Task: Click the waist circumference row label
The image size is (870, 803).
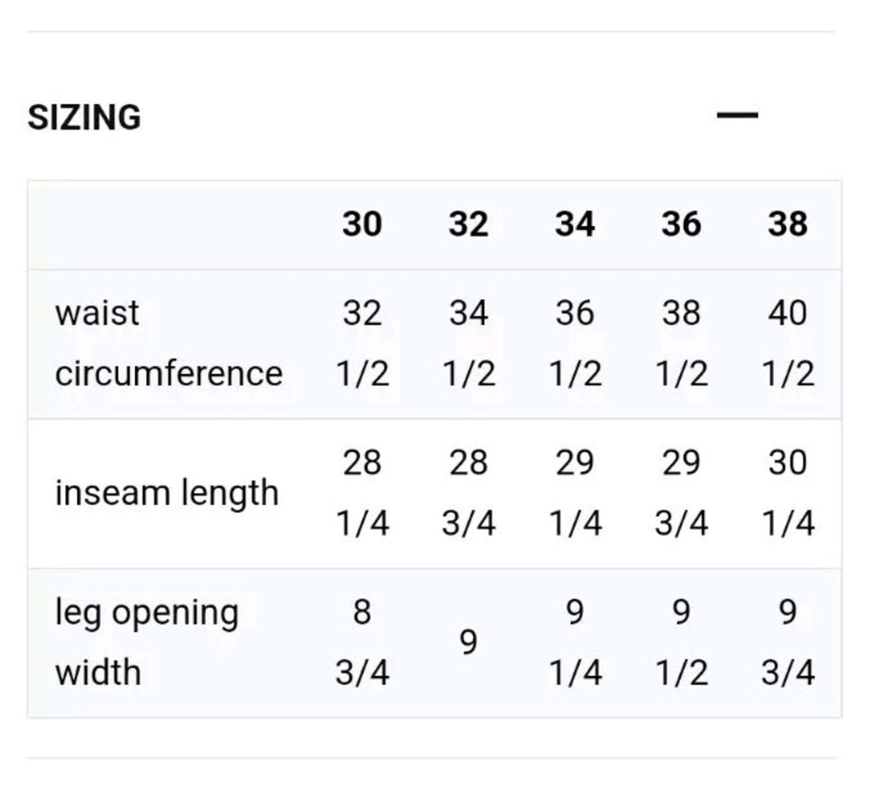Action: coord(169,343)
